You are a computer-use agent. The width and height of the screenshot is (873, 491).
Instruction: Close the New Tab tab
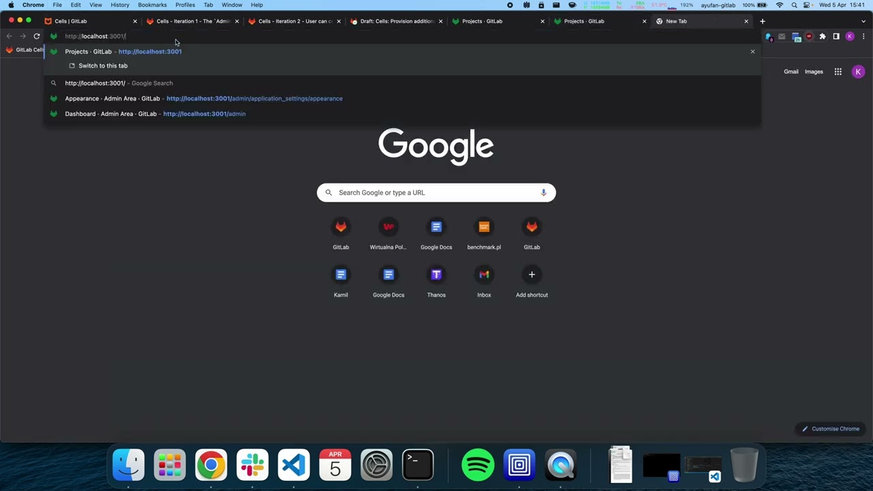pos(746,21)
